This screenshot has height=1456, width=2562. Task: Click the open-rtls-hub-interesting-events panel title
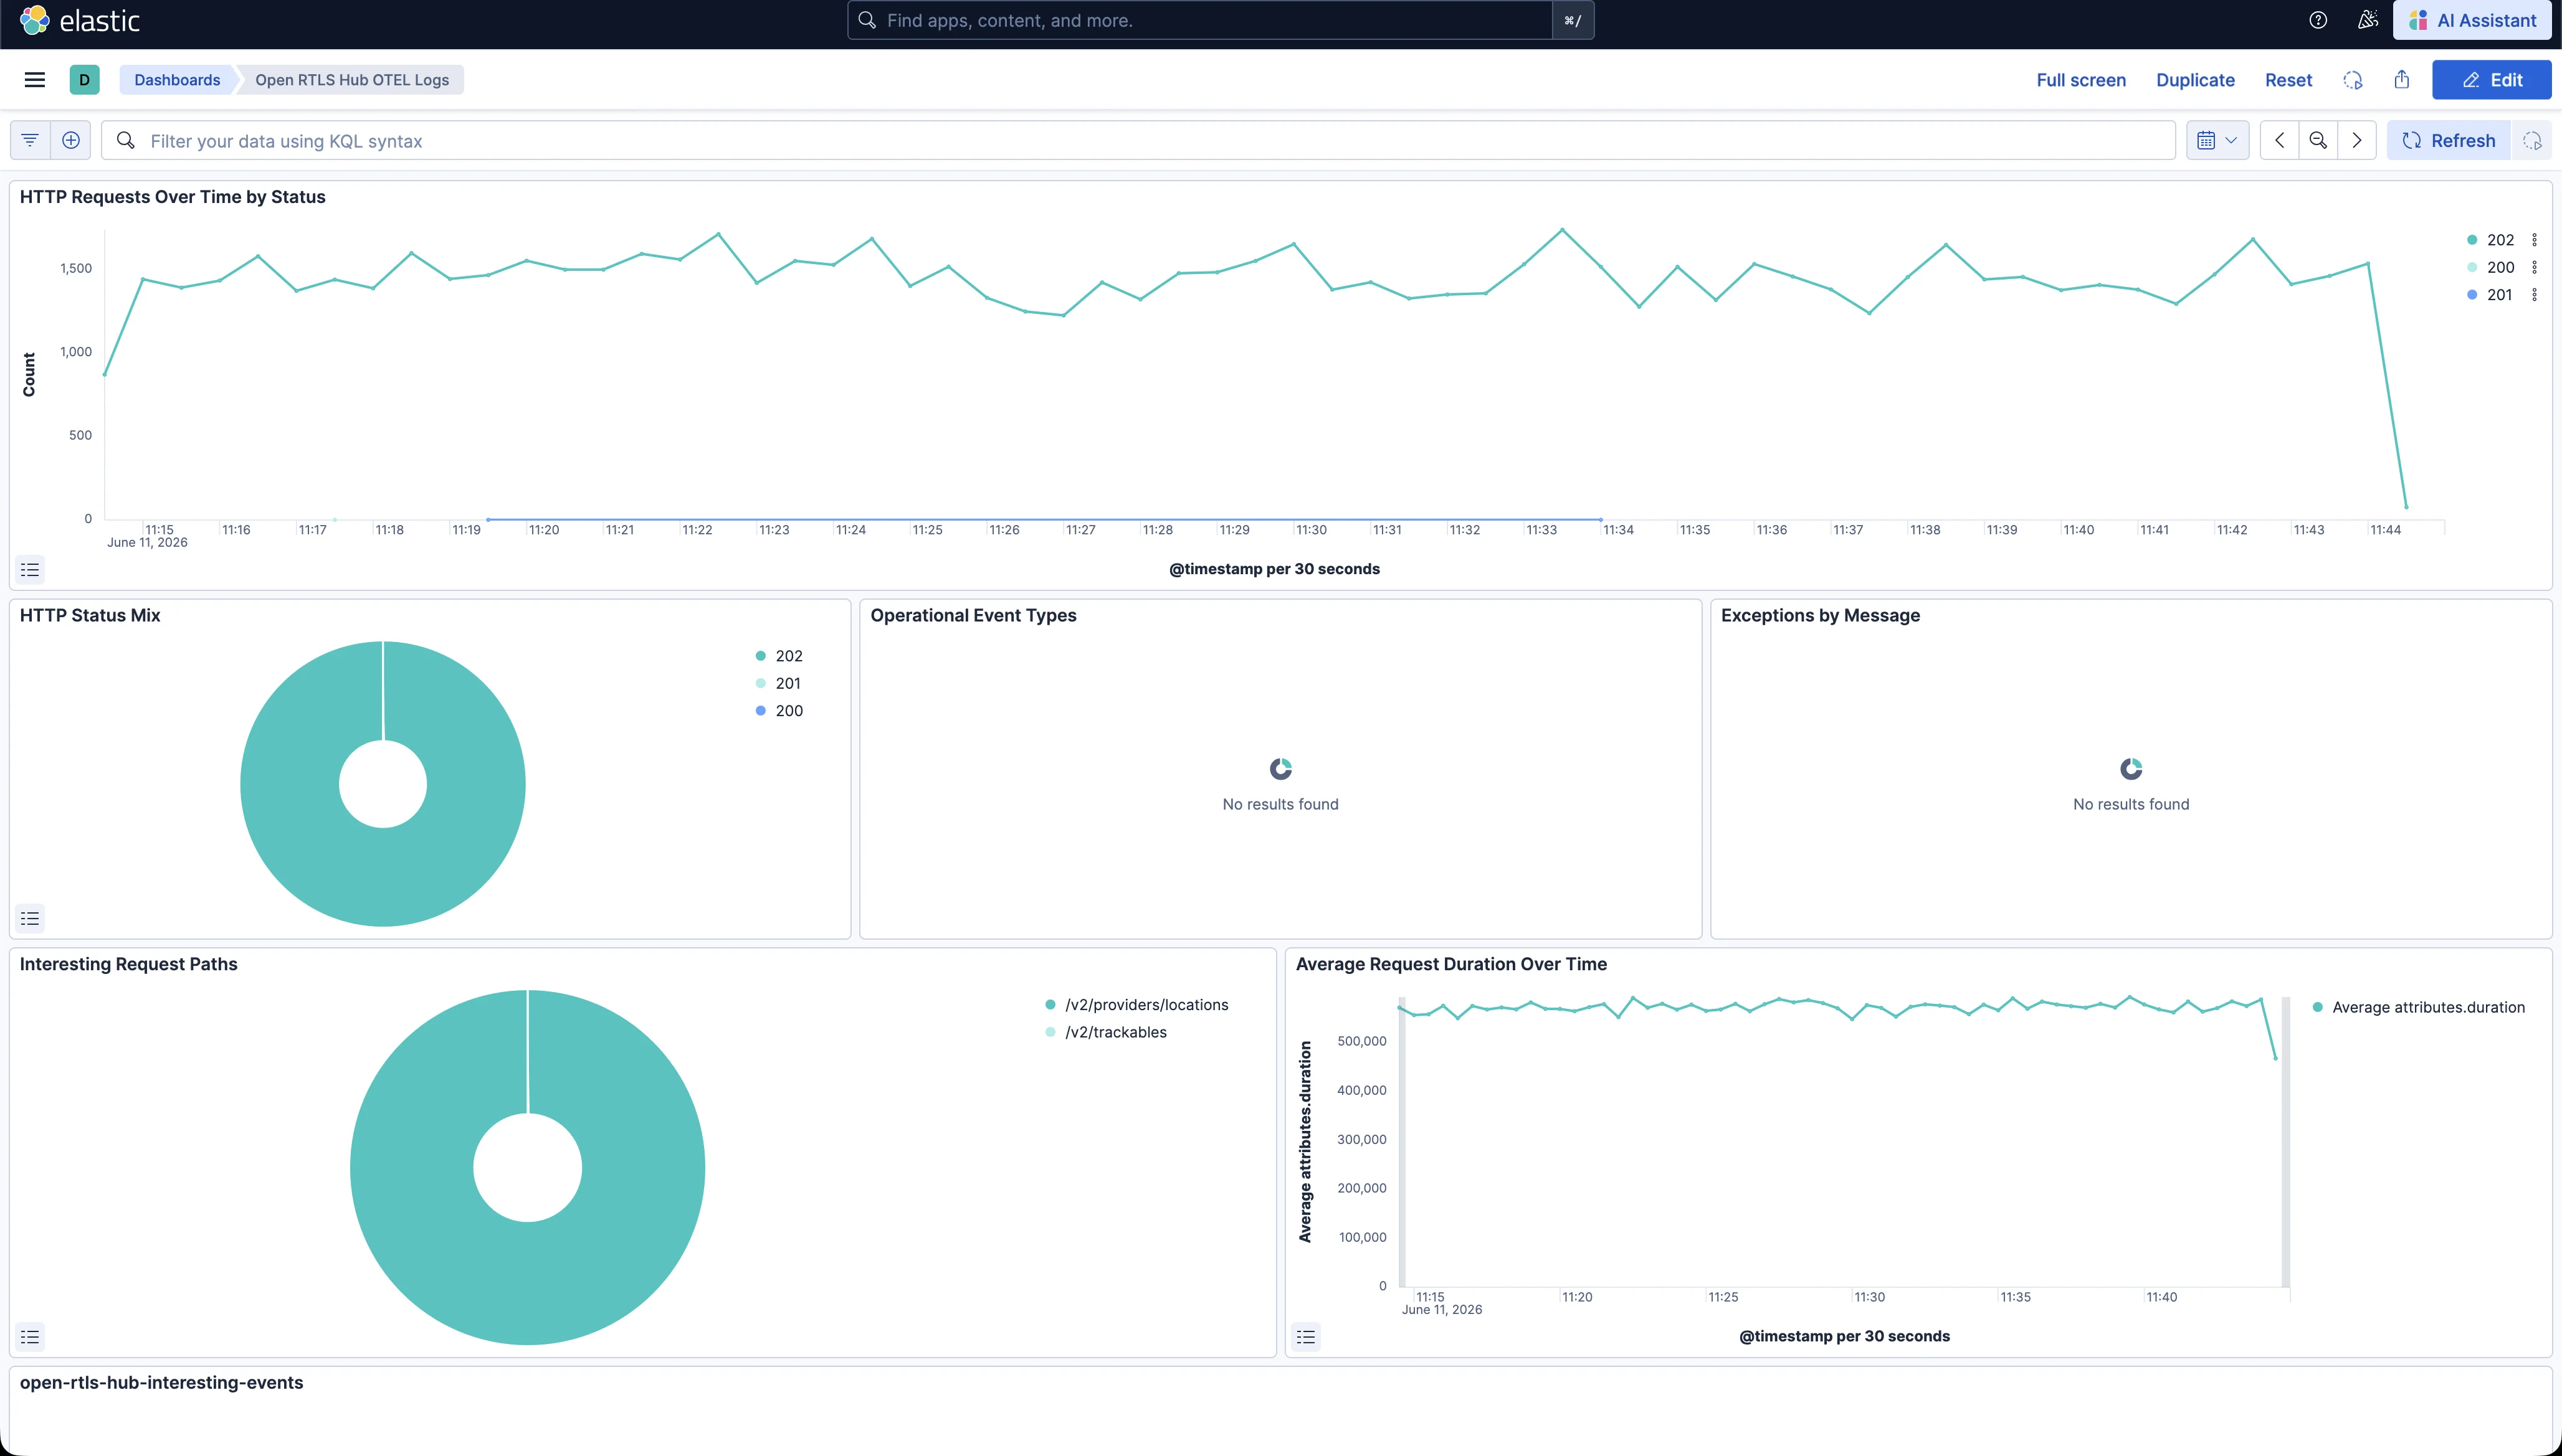[161, 1382]
